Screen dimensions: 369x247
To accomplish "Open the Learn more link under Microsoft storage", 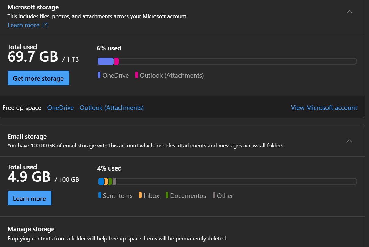I will click(23, 25).
